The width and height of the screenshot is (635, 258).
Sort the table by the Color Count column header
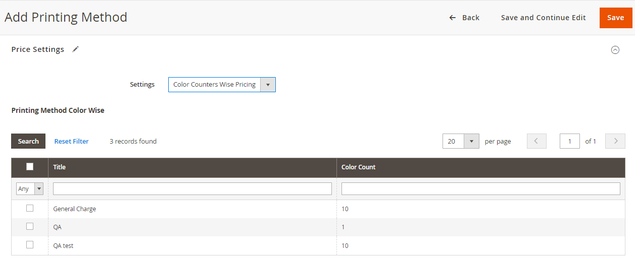359,167
